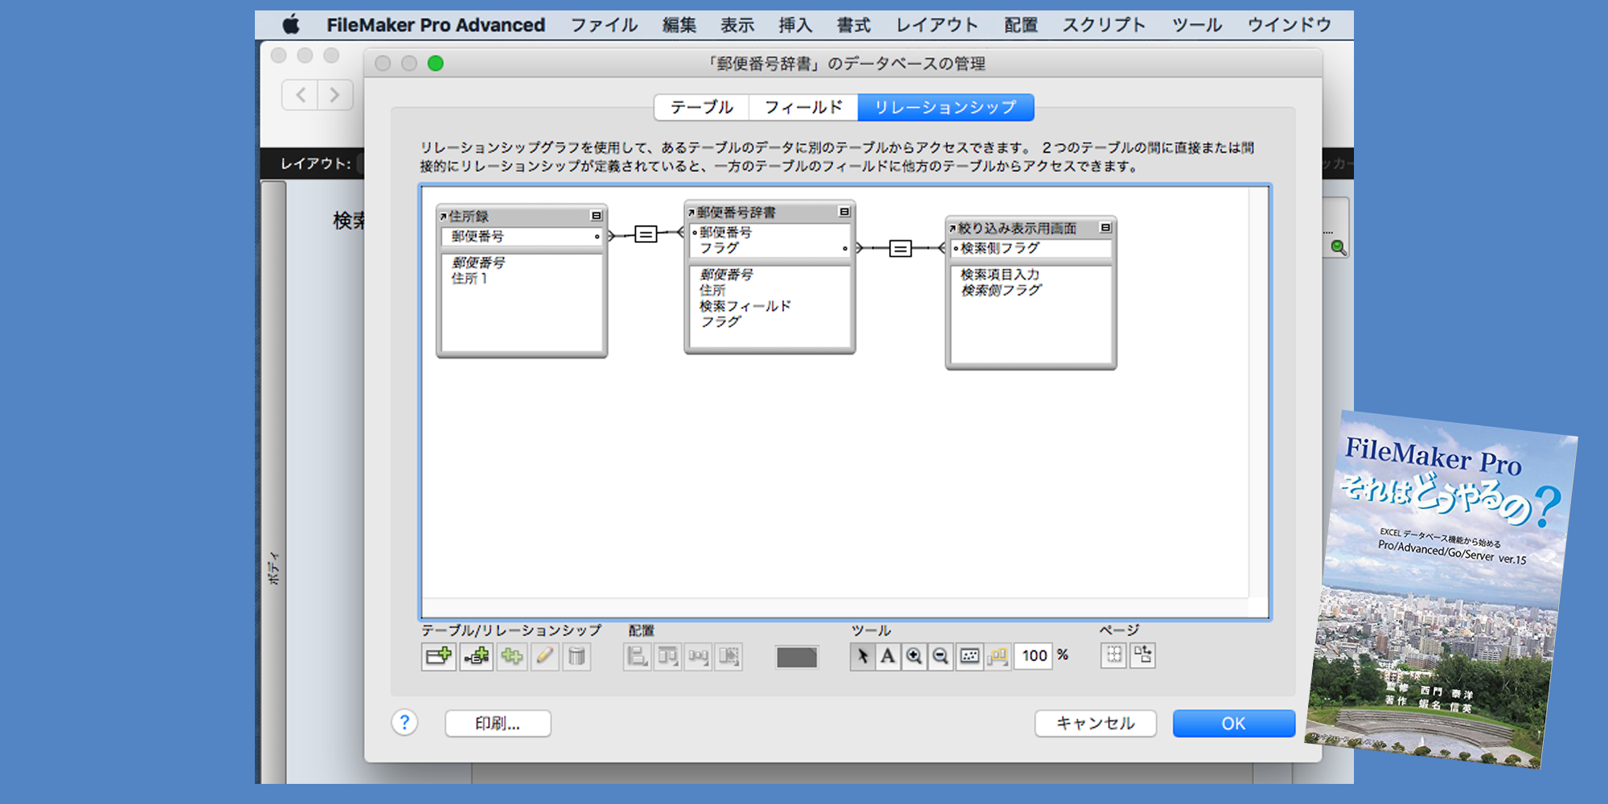The width and height of the screenshot is (1608, 804).
Task: Collapse the 絞り込み表示用画面 table box
Action: 1105,228
